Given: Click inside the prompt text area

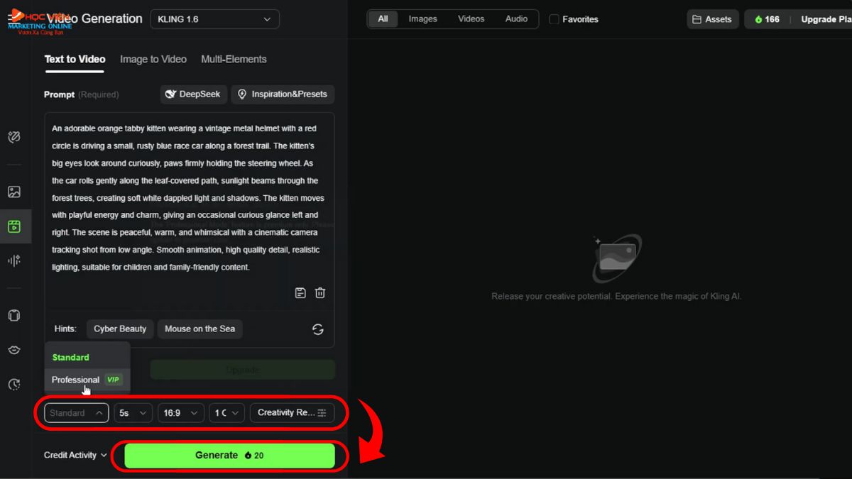Looking at the screenshot, I should [189, 199].
